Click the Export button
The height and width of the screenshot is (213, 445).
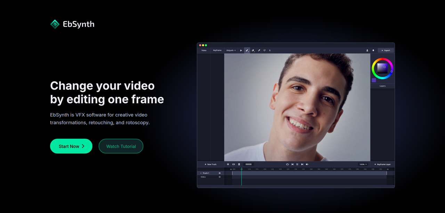[x=386, y=50]
